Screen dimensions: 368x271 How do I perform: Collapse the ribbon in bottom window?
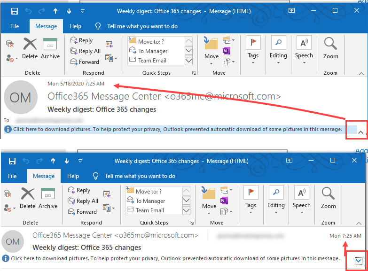(359, 223)
